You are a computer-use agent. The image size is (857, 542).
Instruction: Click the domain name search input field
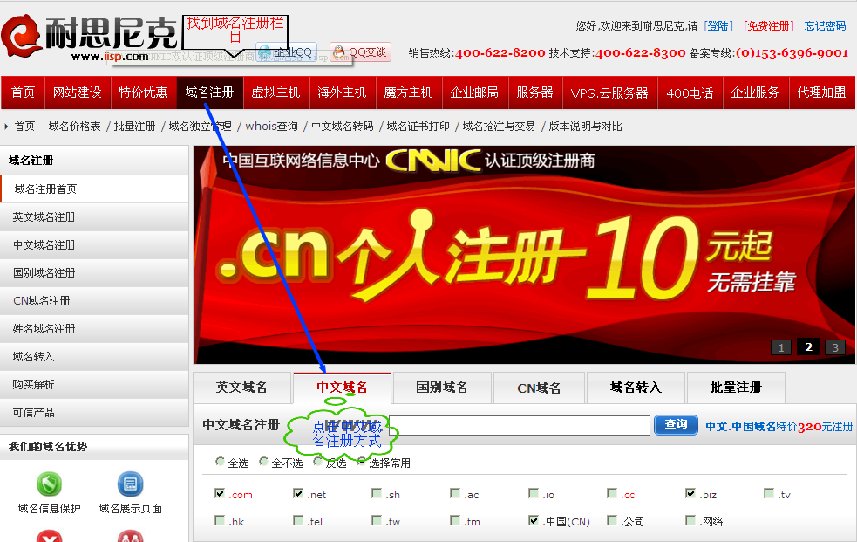pyautogui.click(x=519, y=425)
